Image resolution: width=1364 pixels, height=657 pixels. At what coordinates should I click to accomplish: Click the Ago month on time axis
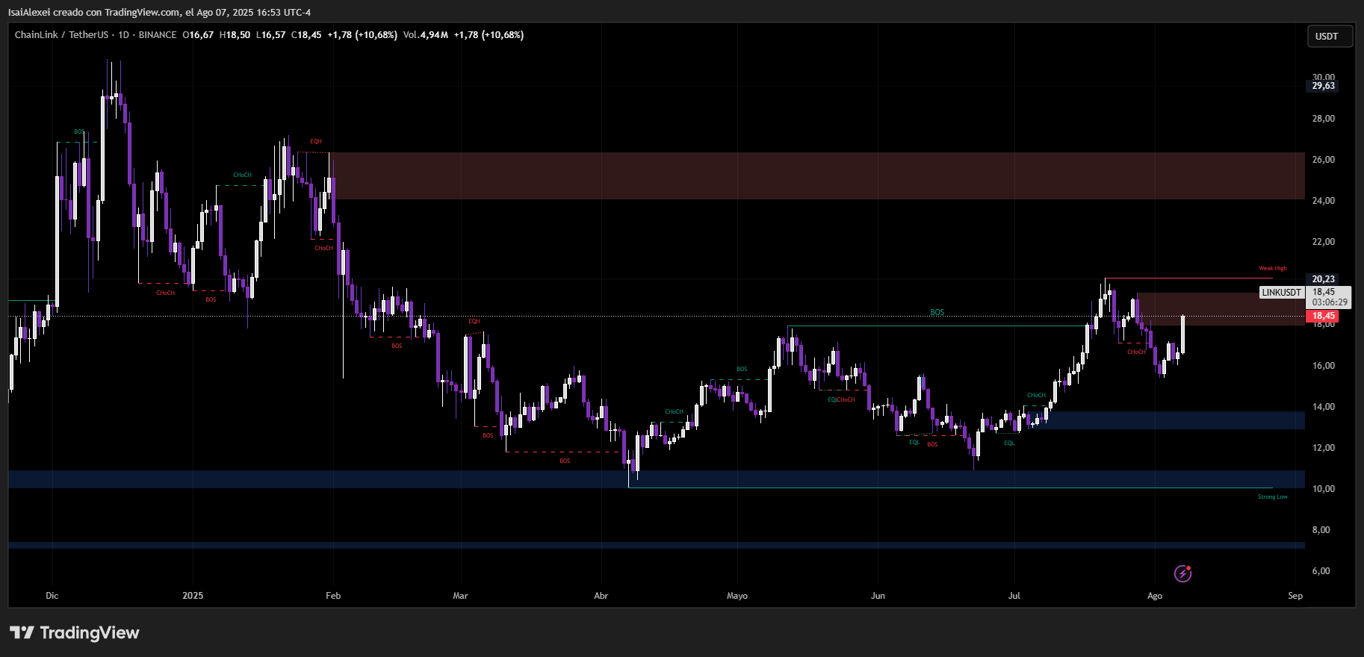[1154, 596]
